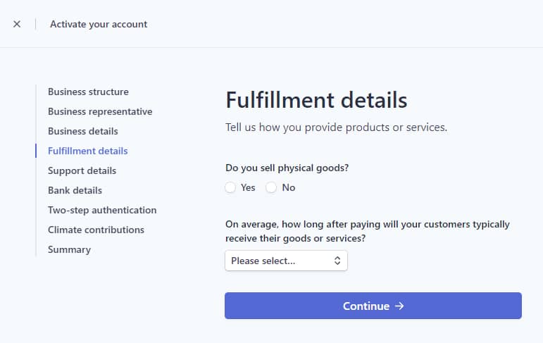Screen dimensions: 543x343
Task: Select the Yes radio button
Action: pos(230,187)
